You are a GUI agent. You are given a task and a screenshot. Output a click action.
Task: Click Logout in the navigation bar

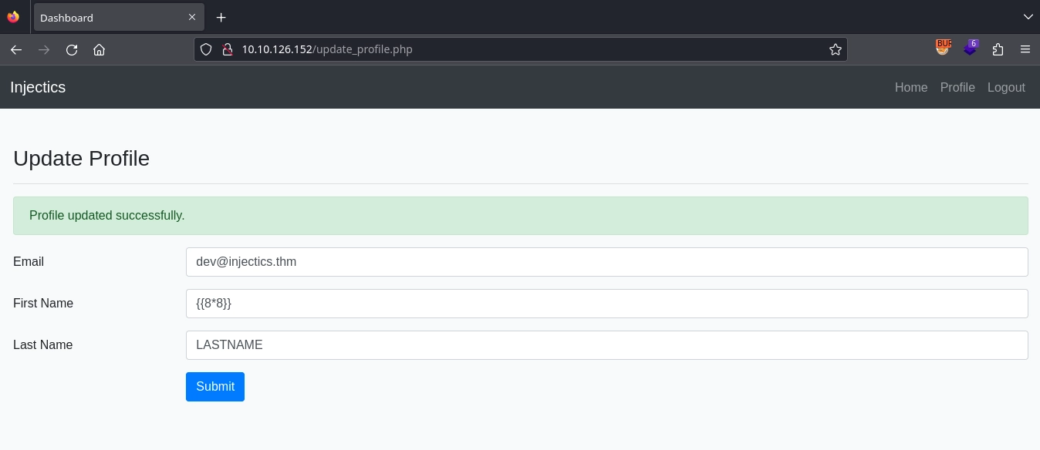(x=1006, y=87)
